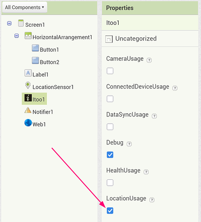Collapse the Screen1 tree node
The height and width of the screenshot is (222, 201).
9,24
